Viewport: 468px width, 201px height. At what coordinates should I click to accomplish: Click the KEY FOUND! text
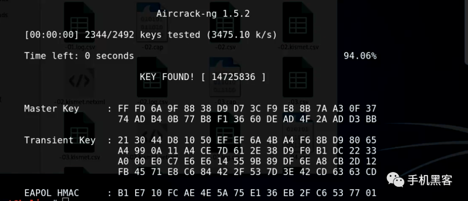(x=167, y=77)
